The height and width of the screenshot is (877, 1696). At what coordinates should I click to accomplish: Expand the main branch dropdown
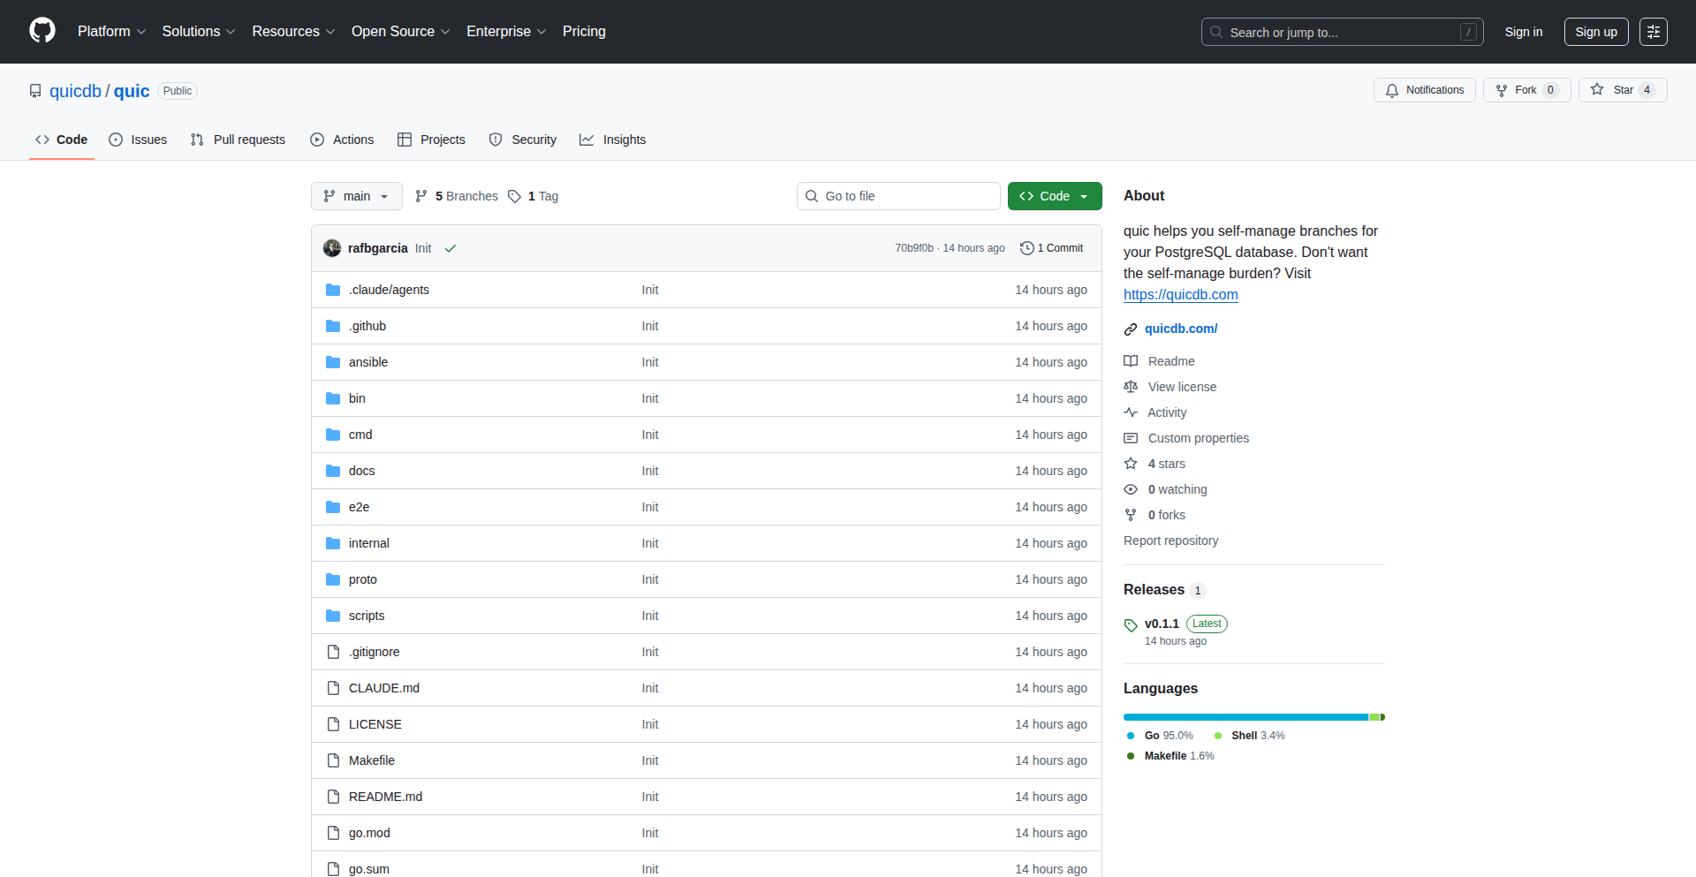click(x=356, y=196)
